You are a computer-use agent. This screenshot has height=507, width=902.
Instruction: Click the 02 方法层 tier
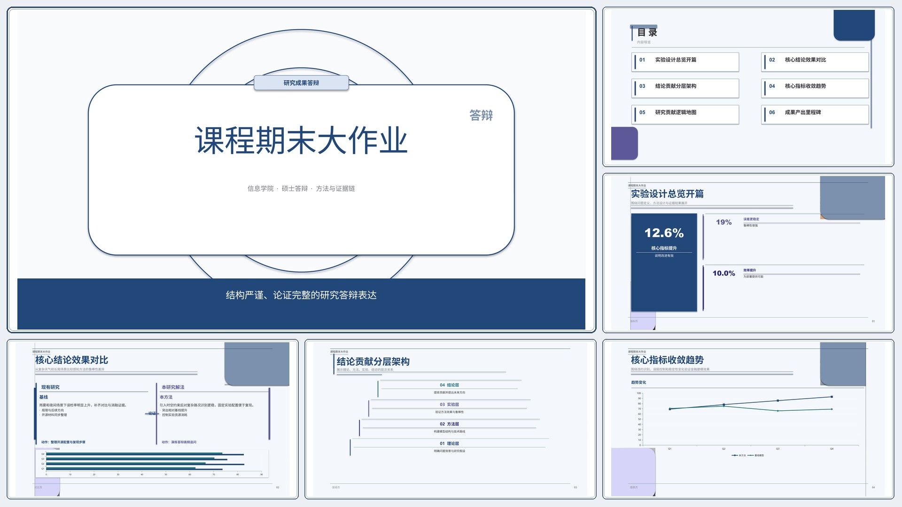449,428
